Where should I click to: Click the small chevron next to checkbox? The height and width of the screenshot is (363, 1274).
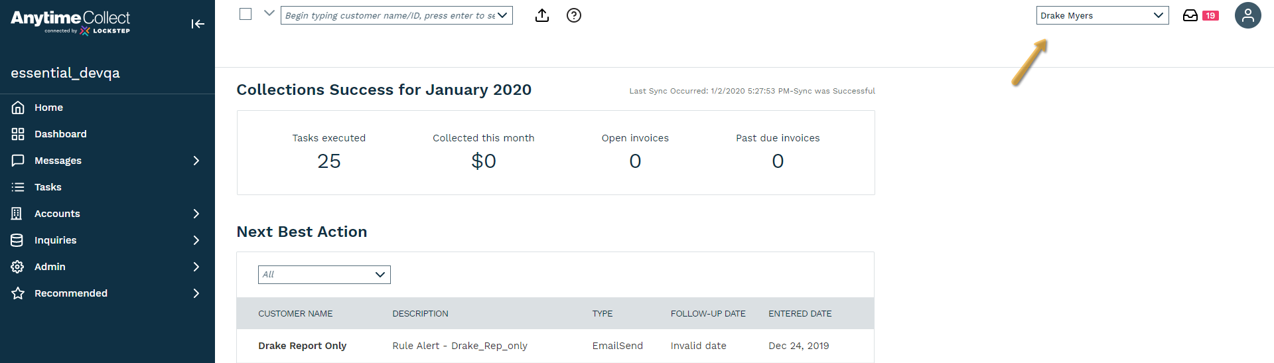269,13
